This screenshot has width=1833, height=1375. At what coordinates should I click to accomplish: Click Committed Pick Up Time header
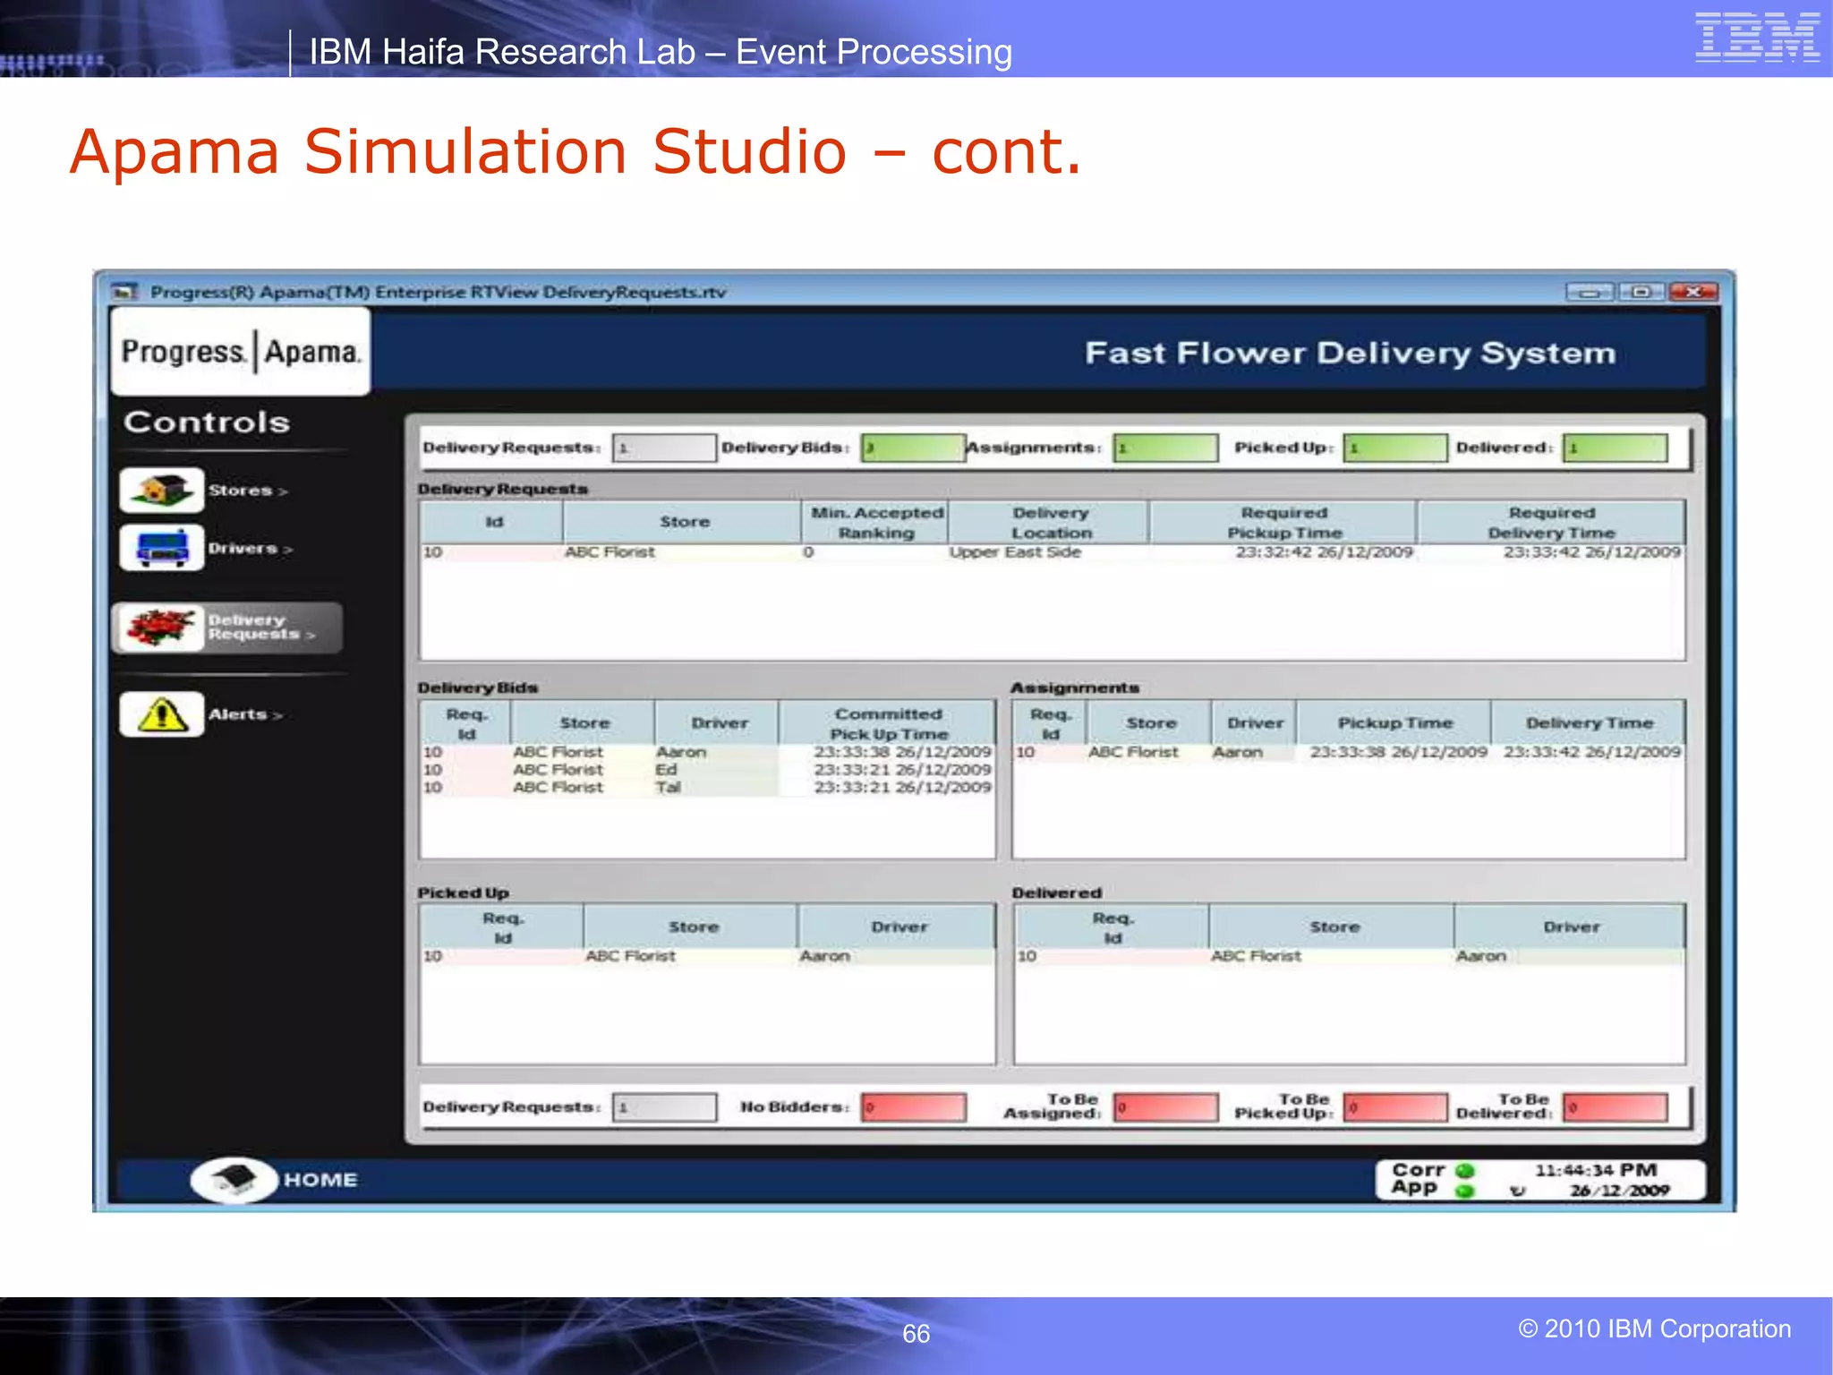pos(888,723)
